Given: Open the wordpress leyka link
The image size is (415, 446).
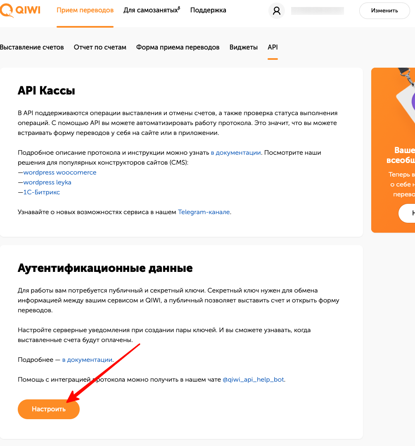Looking at the screenshot, I should [47, 182].
